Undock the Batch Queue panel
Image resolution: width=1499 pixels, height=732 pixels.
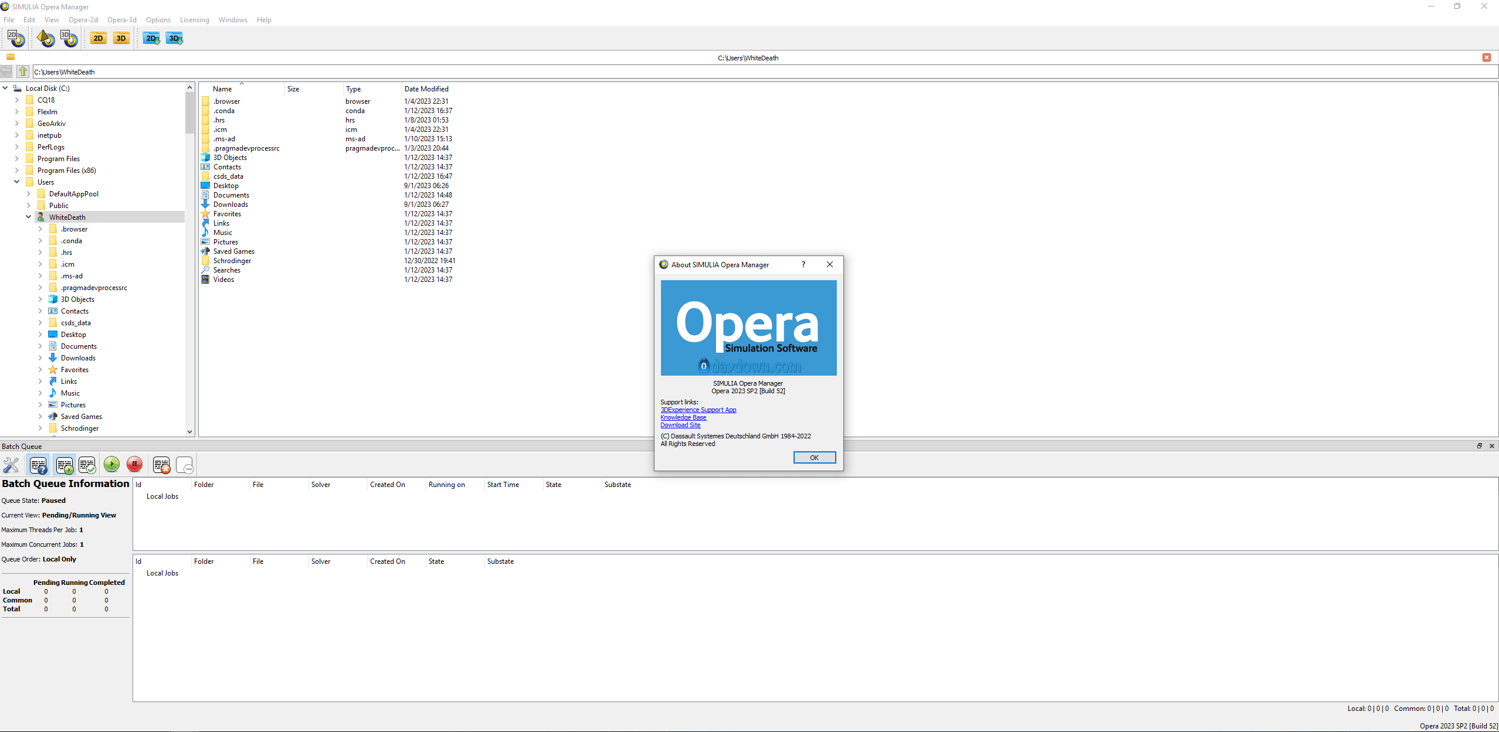pos(1480,446)
